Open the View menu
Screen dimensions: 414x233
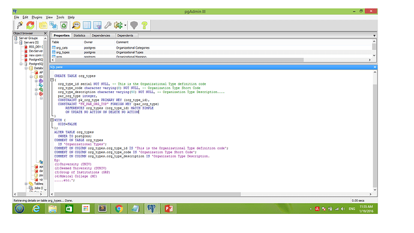[49, 17]
